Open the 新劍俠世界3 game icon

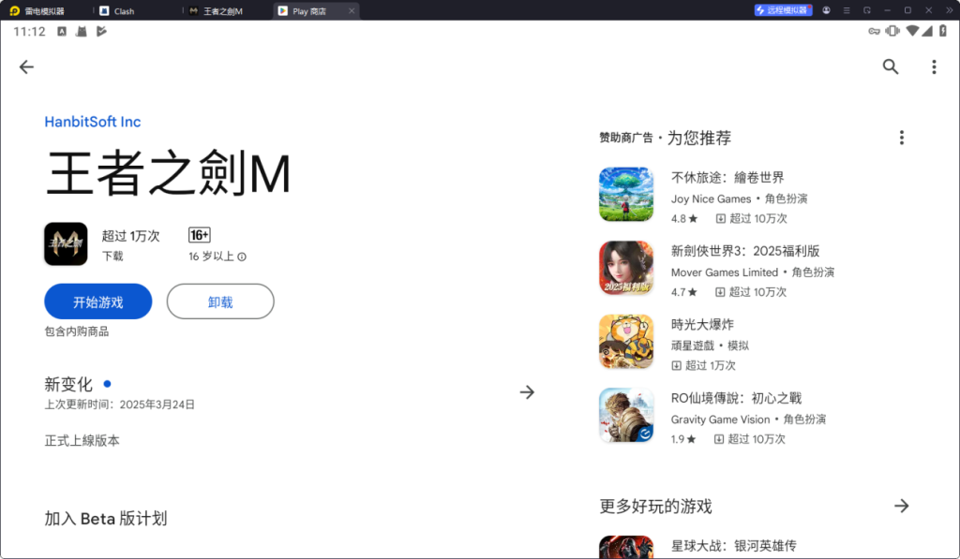(x=626, y=268)
